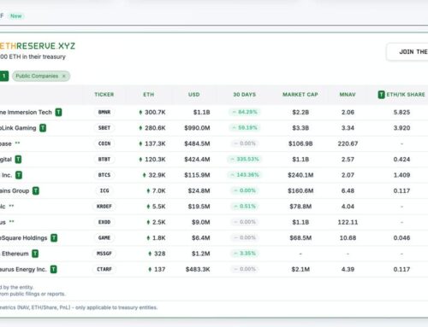The image size is (428, 327).
Task: Click the $424.4M USD value
Action: coord(197,160)
